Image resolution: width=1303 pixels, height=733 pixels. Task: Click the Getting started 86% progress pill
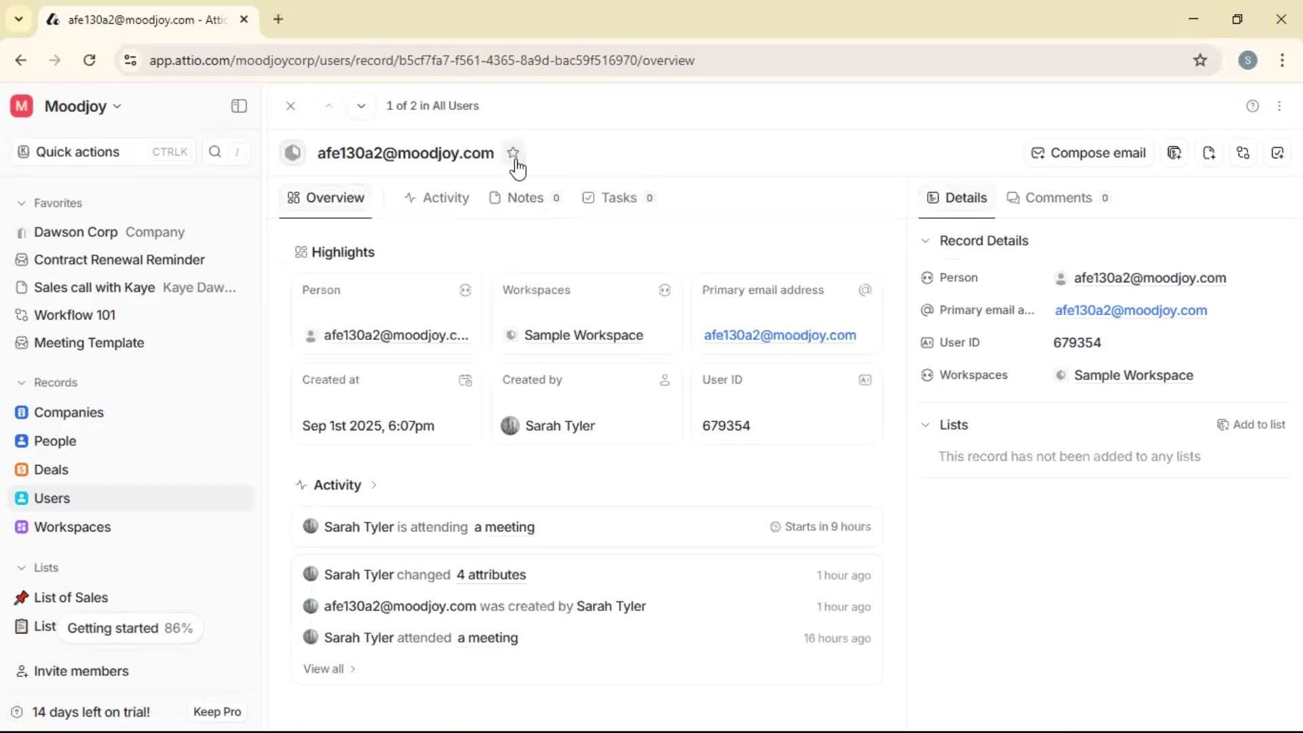(130, 628)
